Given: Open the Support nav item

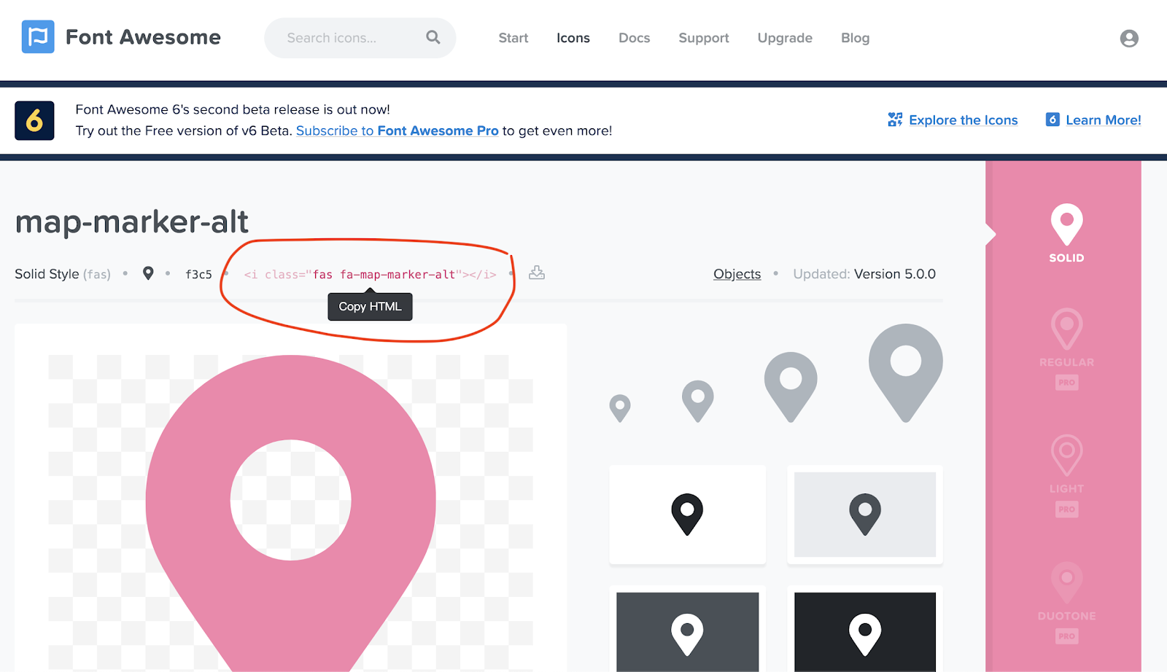Looking at the screenshot, I should (x=704, y=38).
